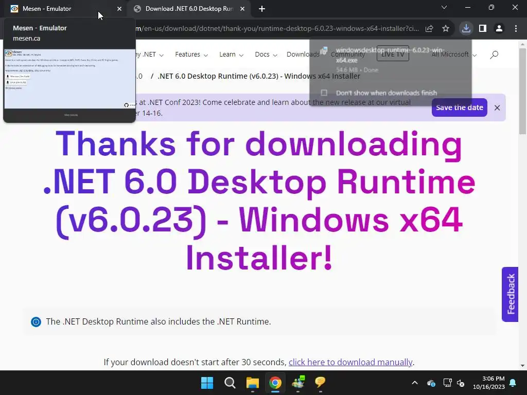Screen dimensions: 527x395
Task: Open Windows taskbar search
Action: tap(230, 383)
